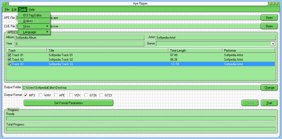Choose ID3 Tag Editor from Tools menu
This screenshot has width=282, height=139.
coord(34,15)
